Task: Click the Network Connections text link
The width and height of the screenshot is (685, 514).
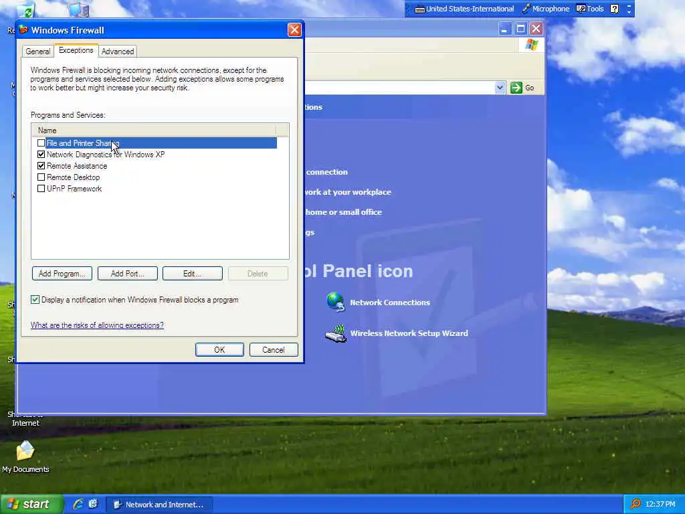Action: click(390, 303)
